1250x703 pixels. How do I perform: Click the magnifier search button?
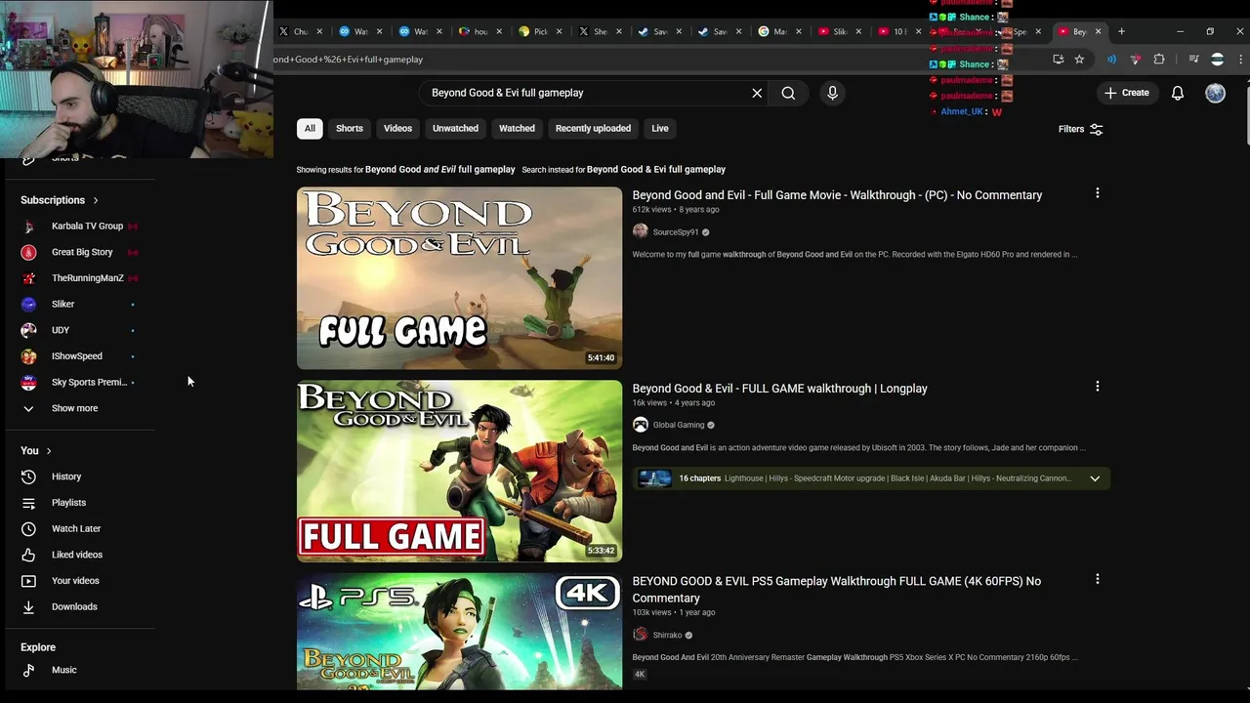[788, 93]
